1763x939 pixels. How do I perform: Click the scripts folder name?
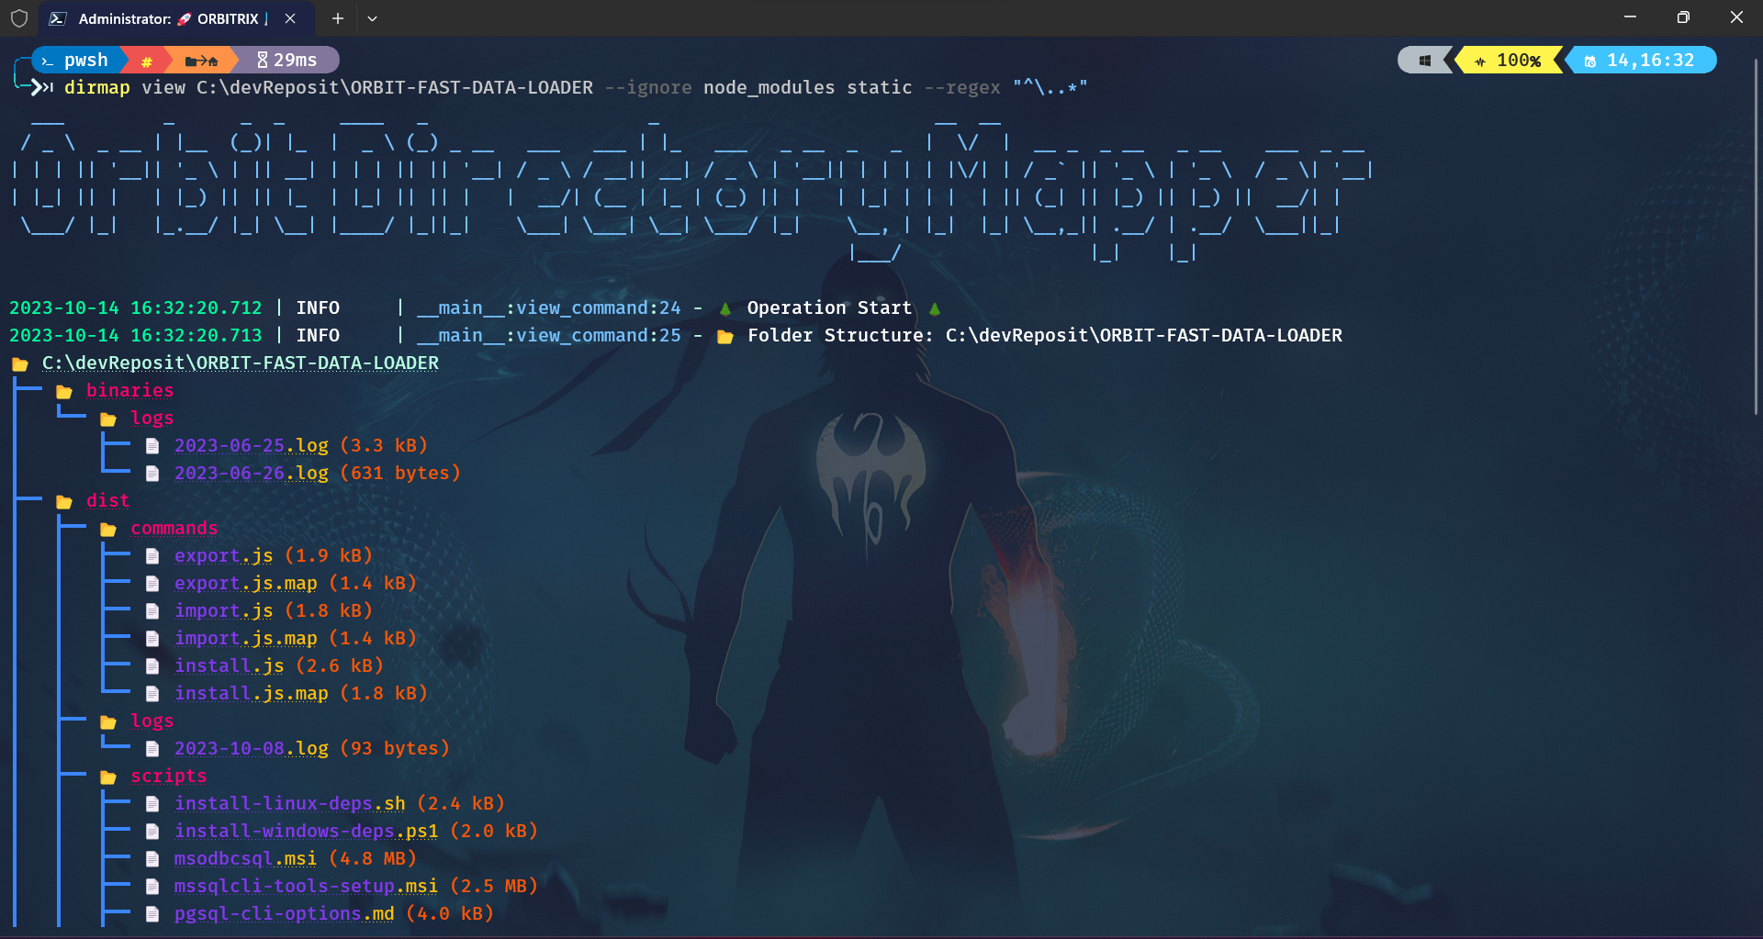tap(169, 776)
